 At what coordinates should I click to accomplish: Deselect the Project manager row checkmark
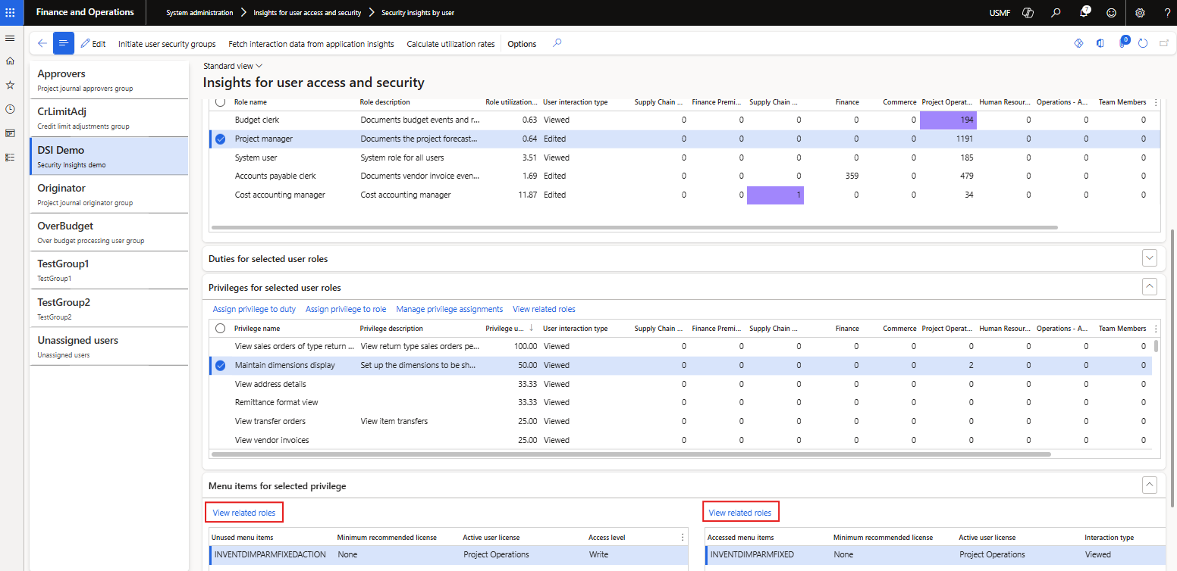tap(220, 139)
